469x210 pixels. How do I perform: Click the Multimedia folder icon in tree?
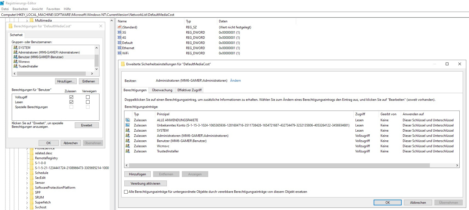[x=32, y=20]
